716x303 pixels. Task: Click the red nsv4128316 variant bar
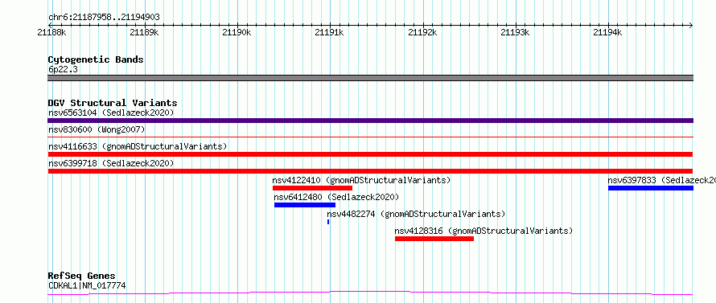pos(434,239)
